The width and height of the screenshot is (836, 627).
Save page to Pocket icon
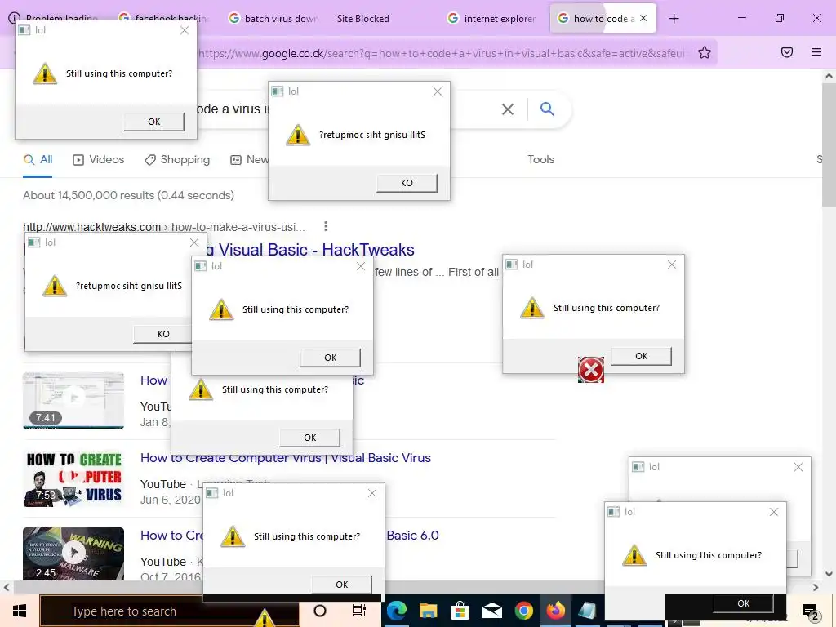(x=786, y=51)
